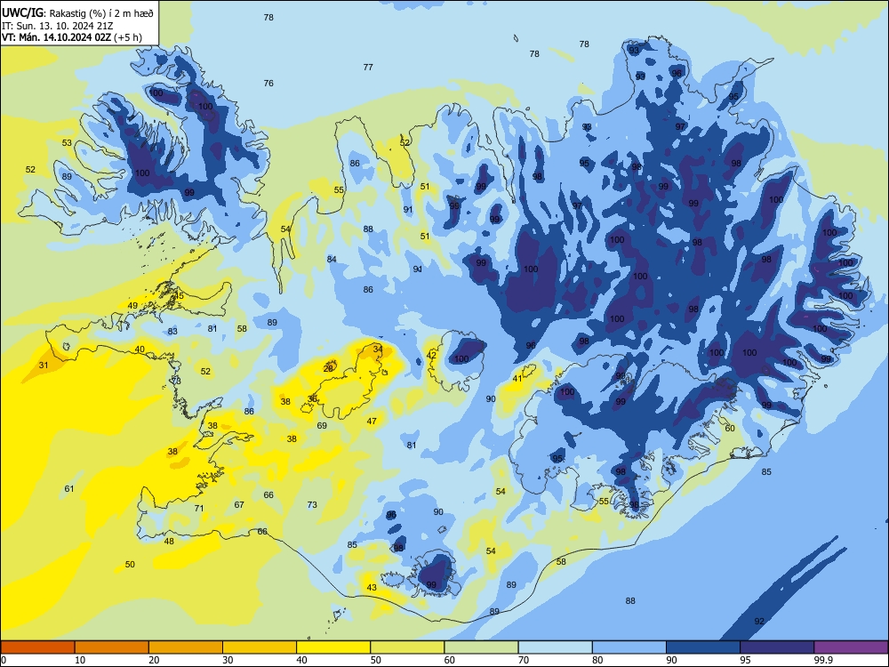
Task: Click the bright yellow 40–50 legend swatch
Action: coord(333,647)
